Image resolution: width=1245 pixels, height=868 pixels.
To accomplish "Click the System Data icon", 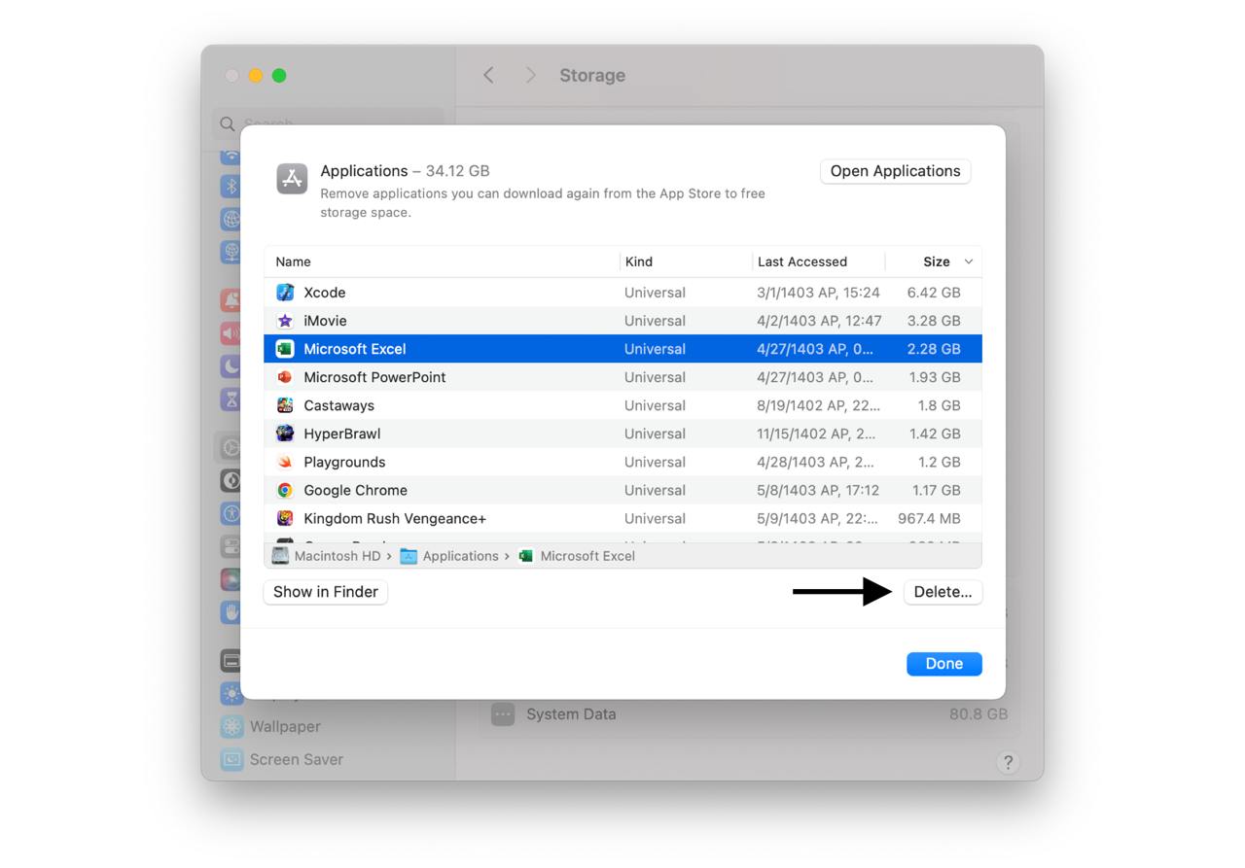I will [503, 714].
